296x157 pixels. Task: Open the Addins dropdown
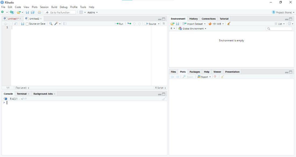pyautogui.click(x=93, y=12)
